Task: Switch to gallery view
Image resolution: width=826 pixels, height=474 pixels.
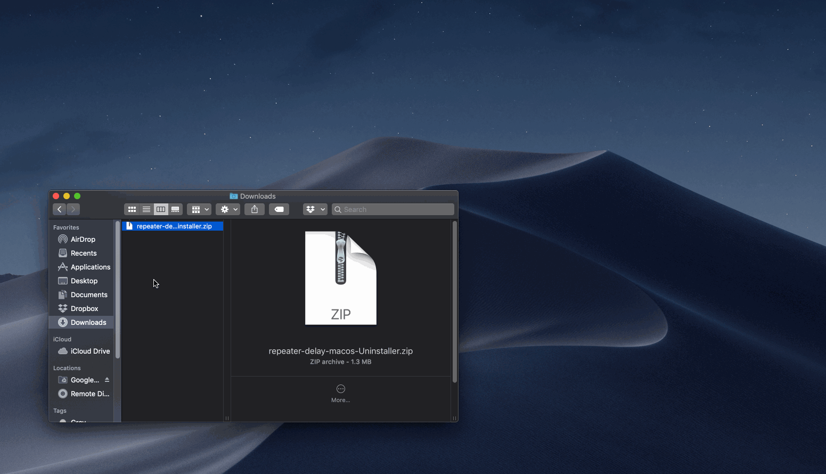Action: click(175, 209)
